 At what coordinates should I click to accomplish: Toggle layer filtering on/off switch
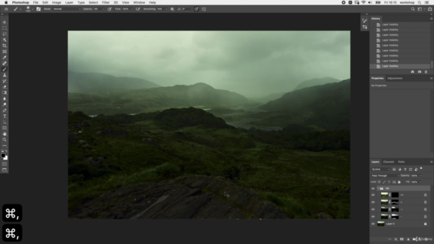421,169
